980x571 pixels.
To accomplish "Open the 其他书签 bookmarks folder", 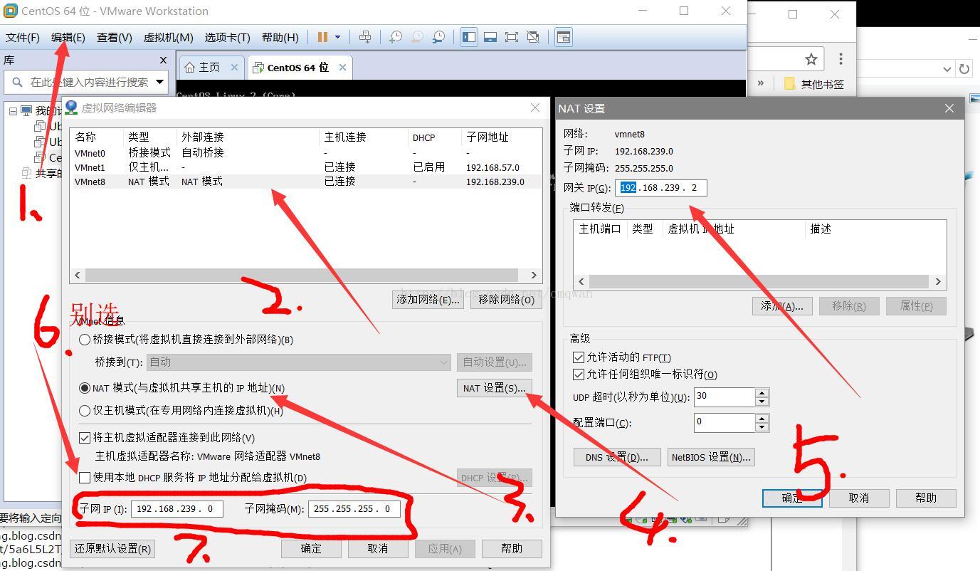I will point(814,83).
